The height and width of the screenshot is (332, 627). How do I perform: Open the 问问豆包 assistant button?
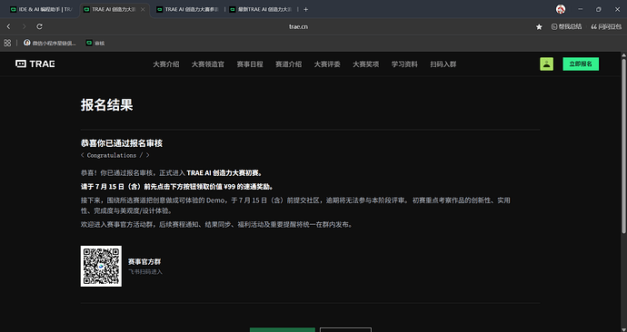coord(606,26)
